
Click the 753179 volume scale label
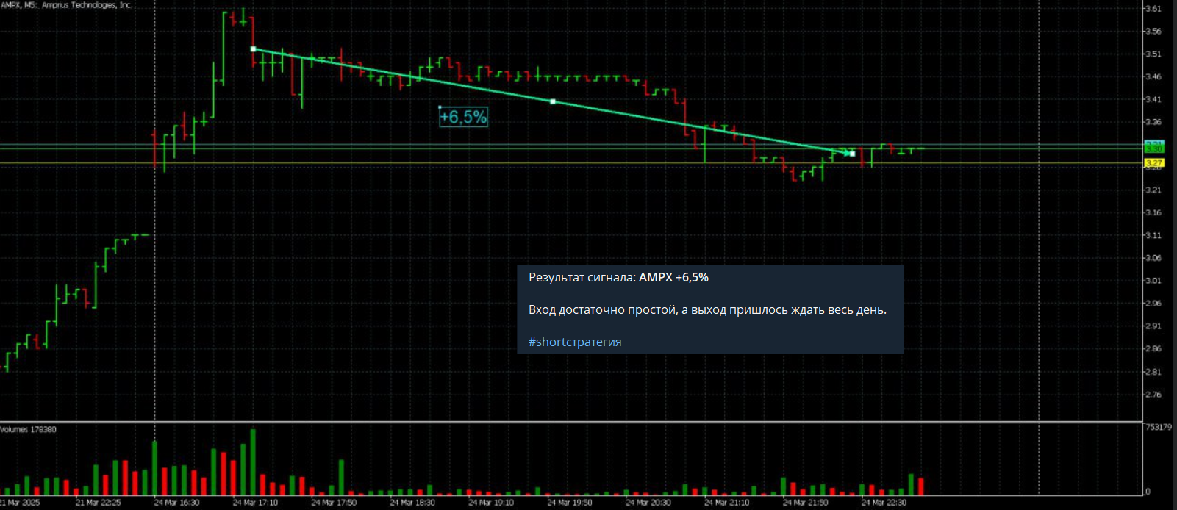click(1159, 427)
